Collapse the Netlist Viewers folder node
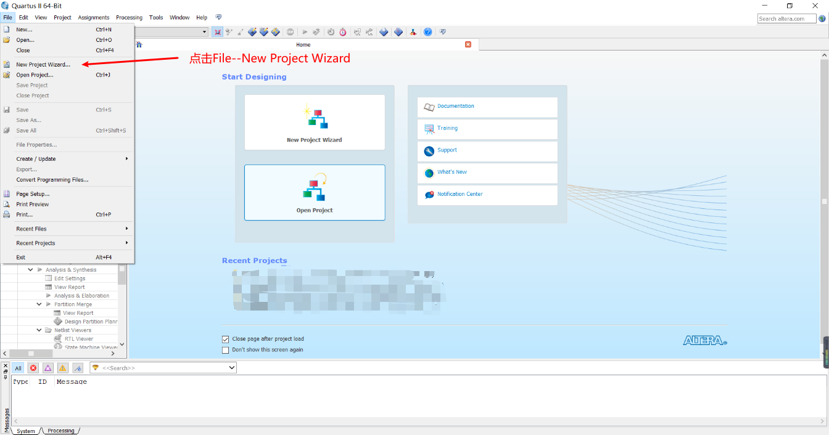 [x=39, y=330]
